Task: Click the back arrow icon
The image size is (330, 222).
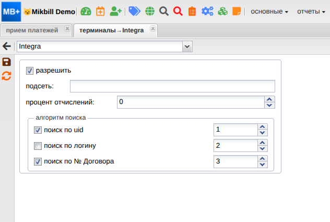Action: pos(7,46)
